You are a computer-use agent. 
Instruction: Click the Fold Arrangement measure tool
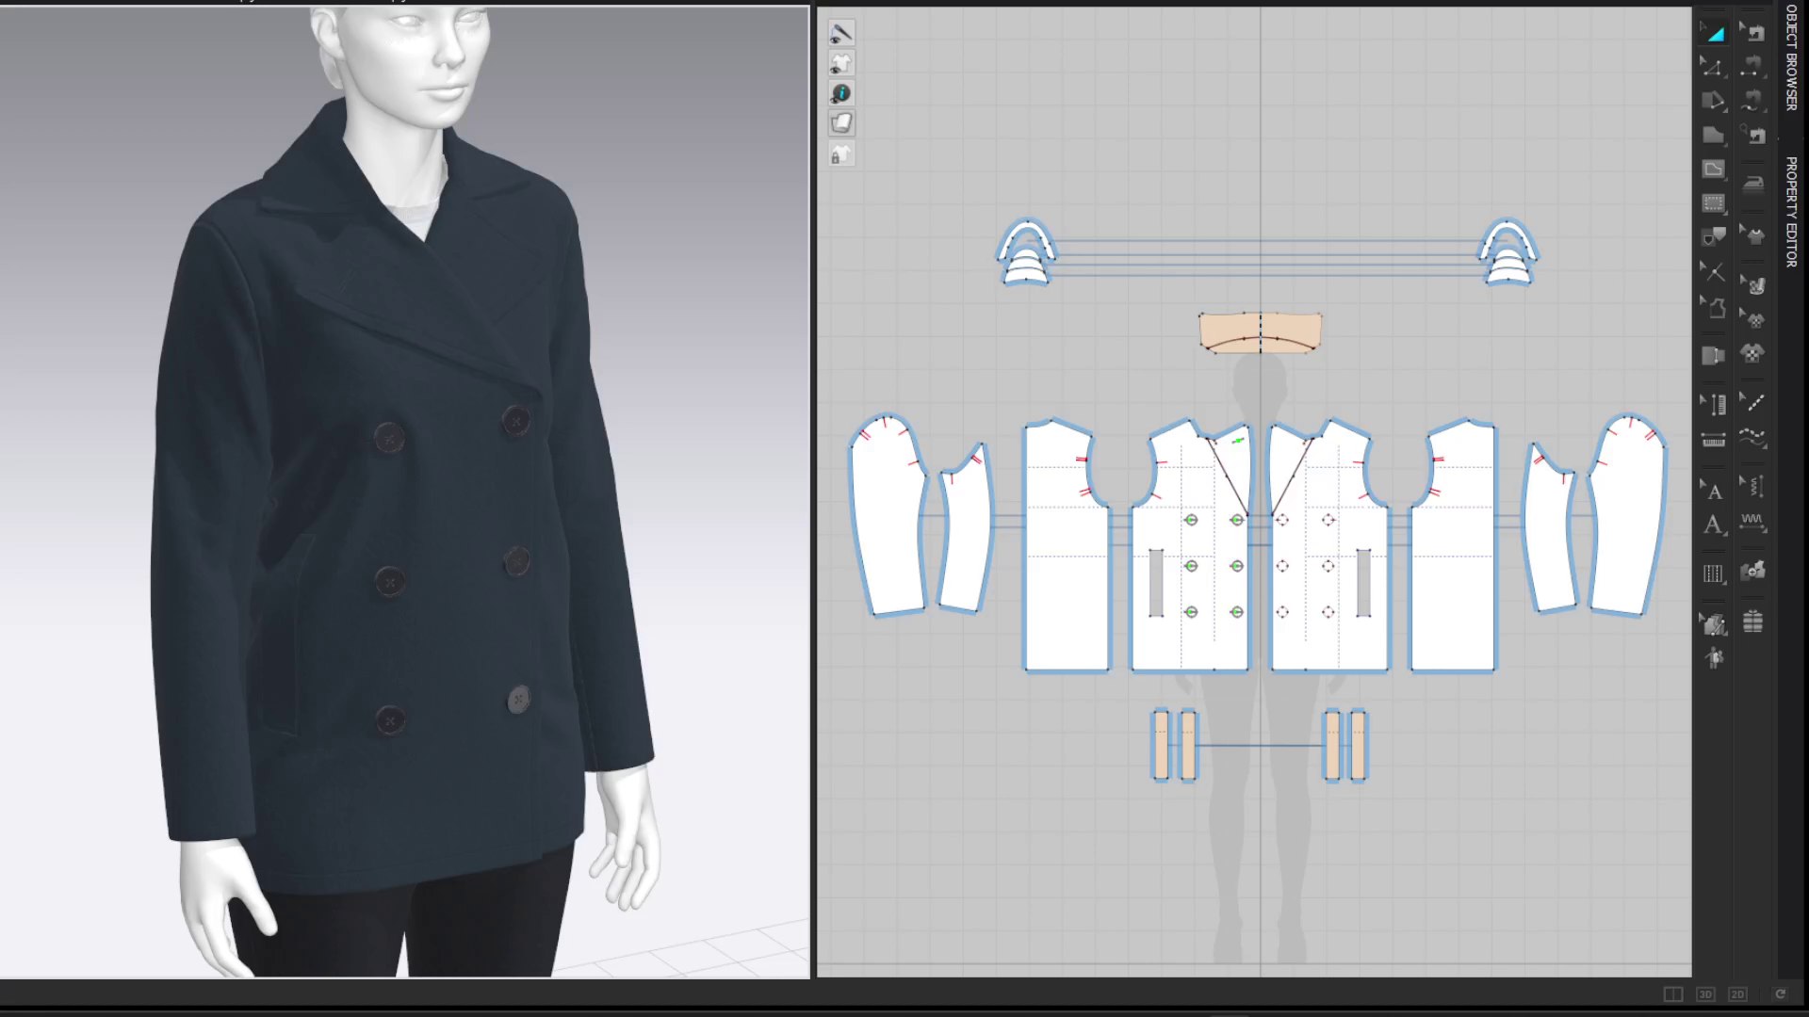pyautogui.click(x=1714, y=356)
